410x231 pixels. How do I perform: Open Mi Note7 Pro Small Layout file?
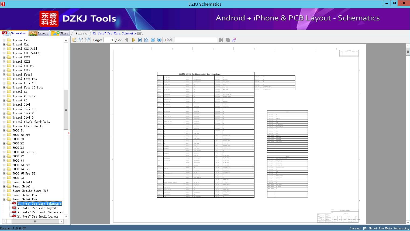pos(38,216)
